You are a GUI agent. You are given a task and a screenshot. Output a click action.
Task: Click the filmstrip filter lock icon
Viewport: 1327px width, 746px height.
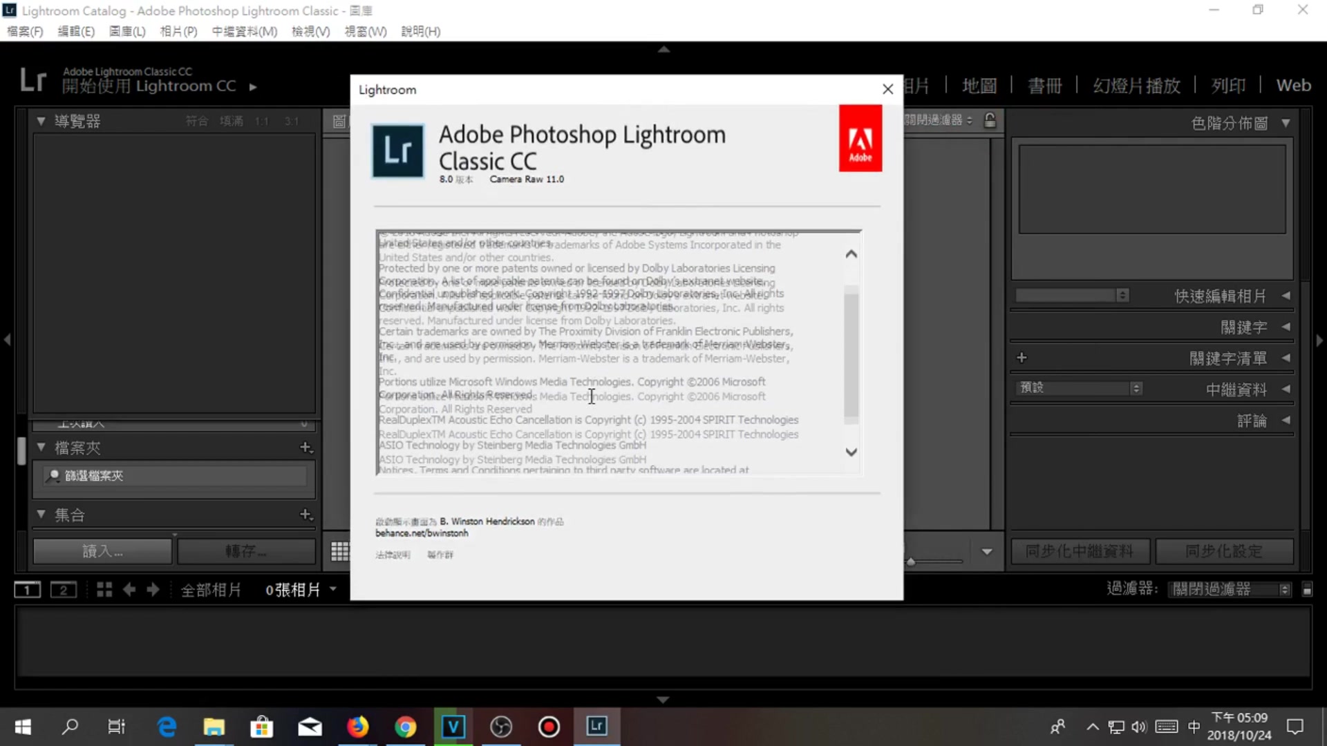(990, 119)
